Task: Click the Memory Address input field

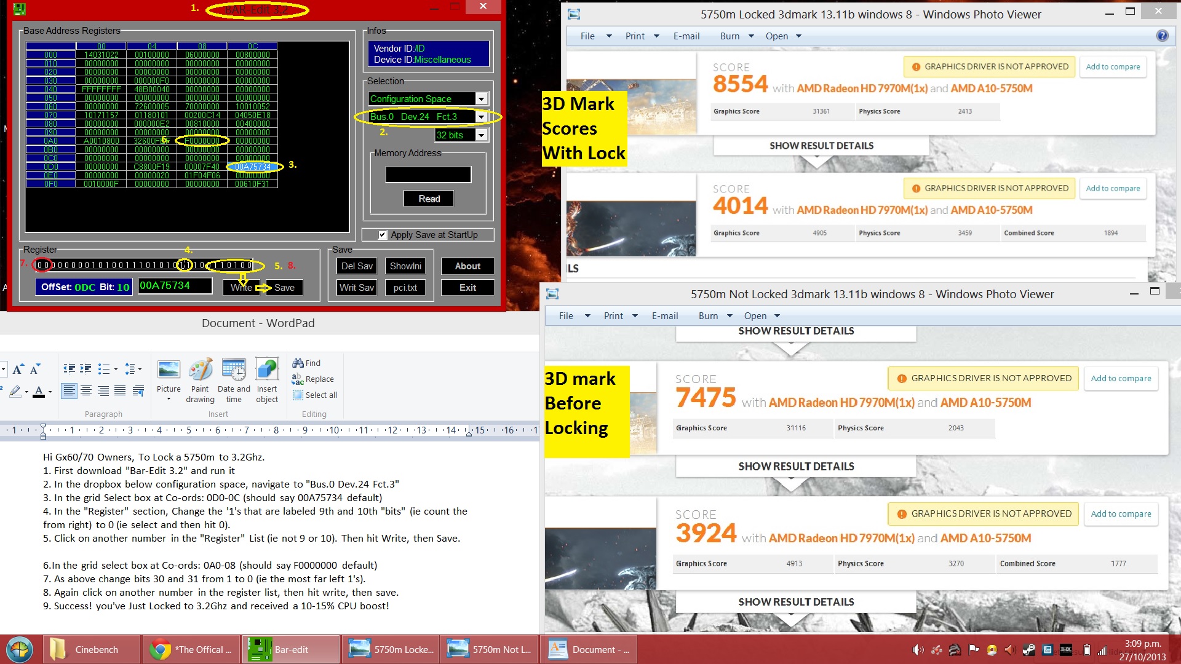Action: click(x=428, y=175)
